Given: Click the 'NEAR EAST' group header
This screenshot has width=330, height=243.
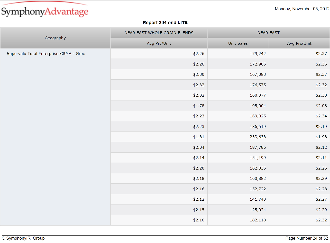Looking at the screenshot, I should point(269,33).
